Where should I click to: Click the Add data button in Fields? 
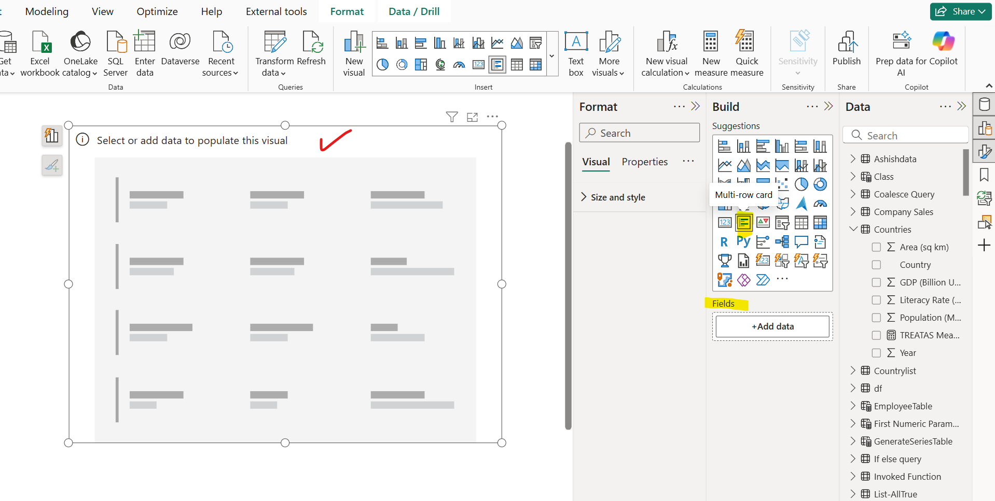pyautogui.click(x=772, y=326)
